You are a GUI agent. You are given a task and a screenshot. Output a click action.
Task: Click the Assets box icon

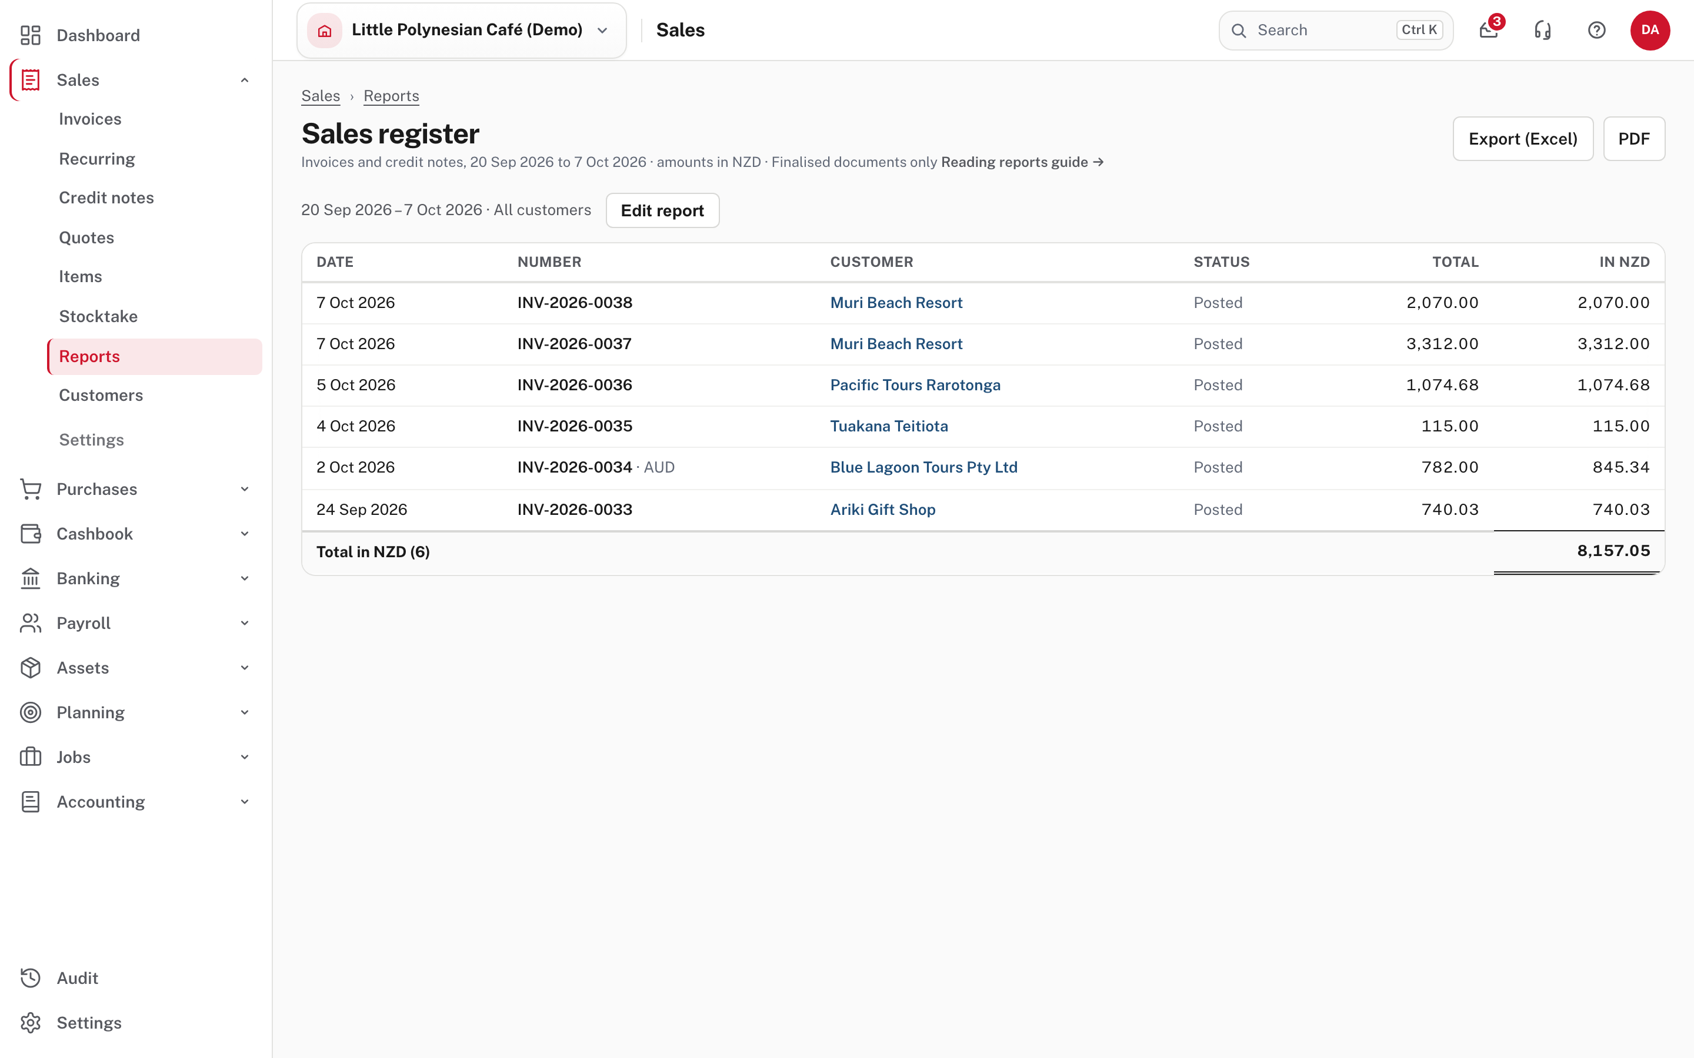coord(30,668)
